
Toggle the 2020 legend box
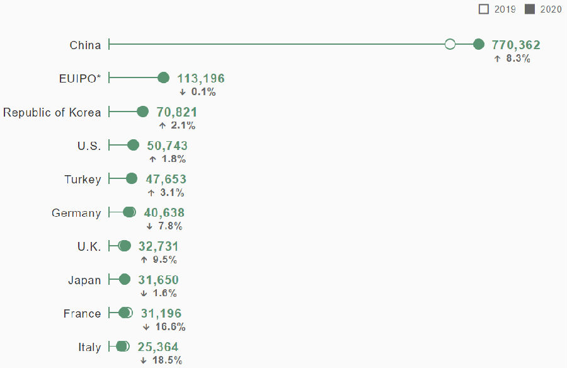point(530,9)
